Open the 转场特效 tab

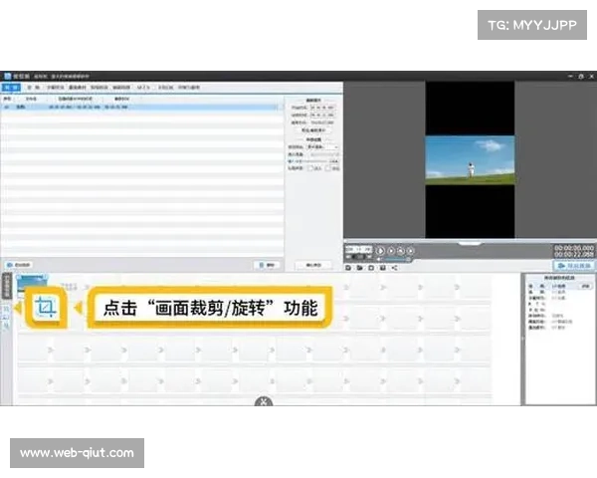99,88
